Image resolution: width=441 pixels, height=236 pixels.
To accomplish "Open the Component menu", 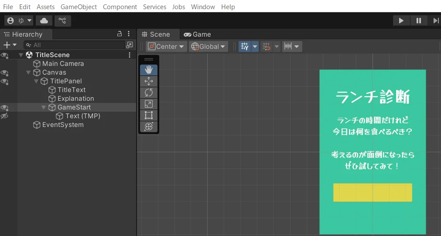I will click(x=120, y=7).
